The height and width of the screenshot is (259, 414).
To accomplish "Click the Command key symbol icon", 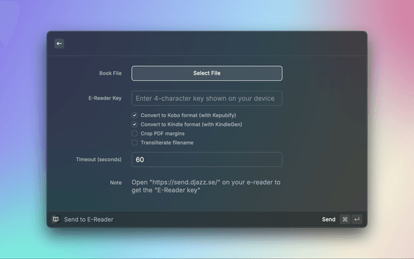I will click(345, 220).
